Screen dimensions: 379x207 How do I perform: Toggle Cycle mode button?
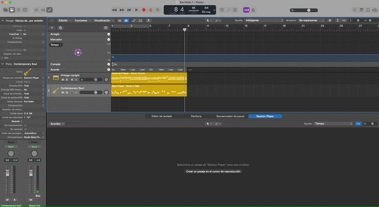pos(158,10)
